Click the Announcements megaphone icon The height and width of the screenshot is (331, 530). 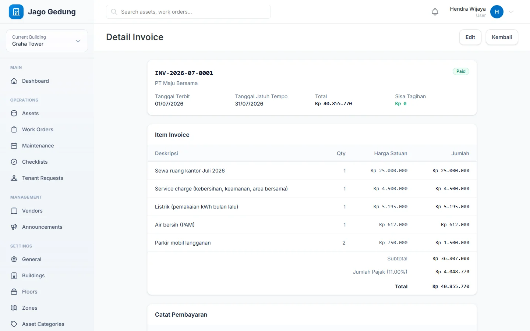[x=14, y=227]
